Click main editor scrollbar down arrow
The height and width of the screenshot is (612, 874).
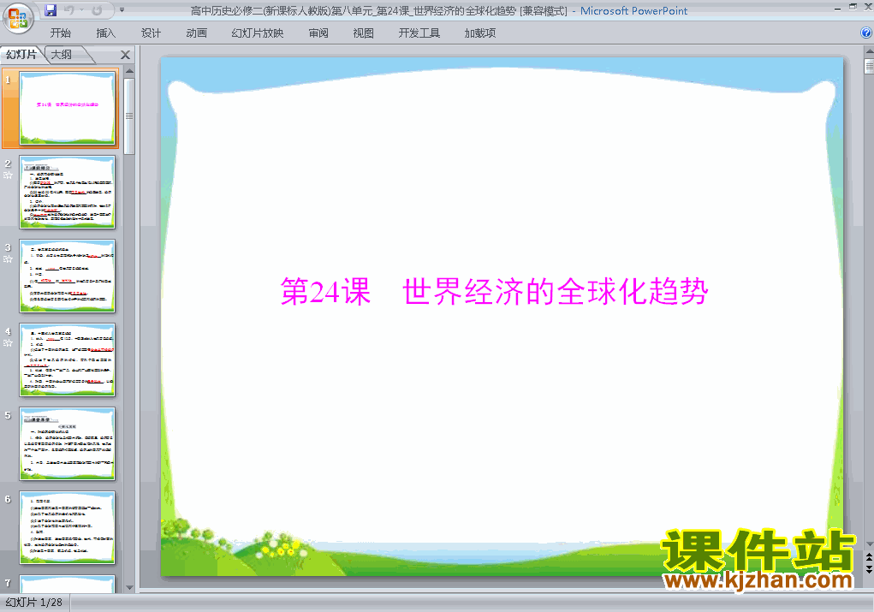pyautogui.click(x=869, y=544)
